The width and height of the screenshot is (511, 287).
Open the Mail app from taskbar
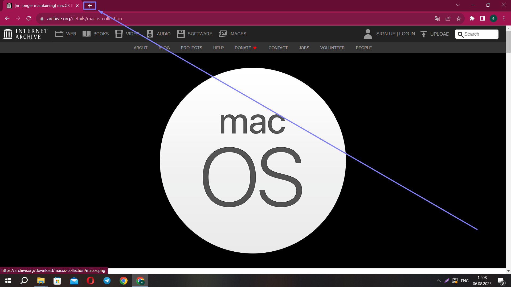click(x=74, y=281)
